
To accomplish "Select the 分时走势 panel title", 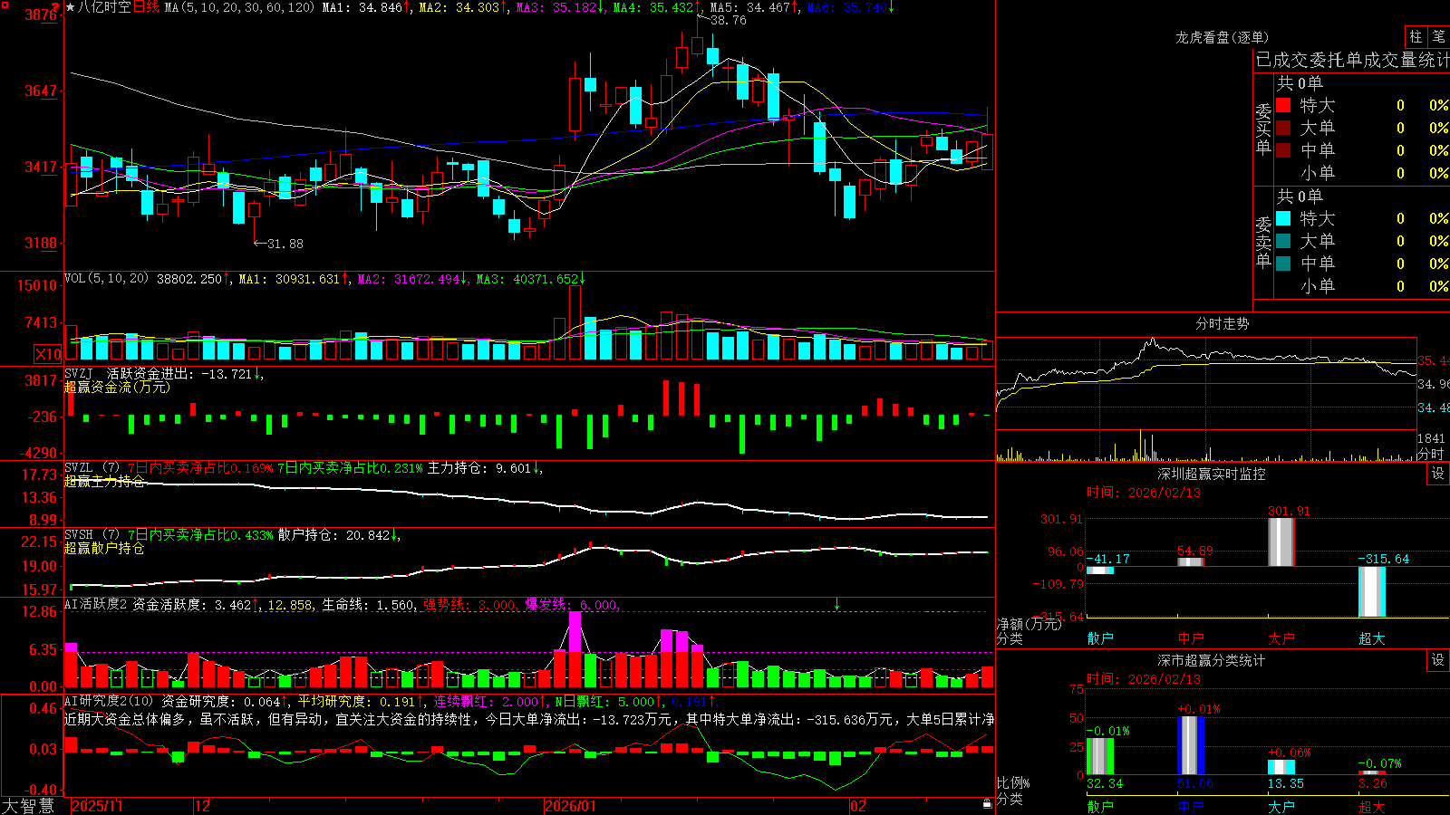I will 1222,323.
